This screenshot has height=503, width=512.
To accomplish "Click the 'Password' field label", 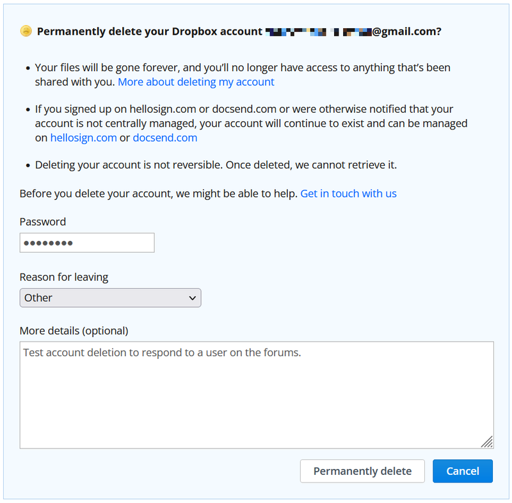I will [42, 222].
